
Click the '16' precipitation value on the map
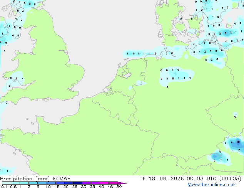(x=238, y=142)
